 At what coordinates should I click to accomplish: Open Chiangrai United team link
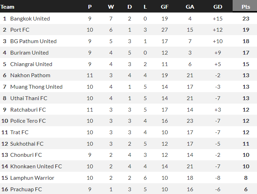click(x=31, y=64)
